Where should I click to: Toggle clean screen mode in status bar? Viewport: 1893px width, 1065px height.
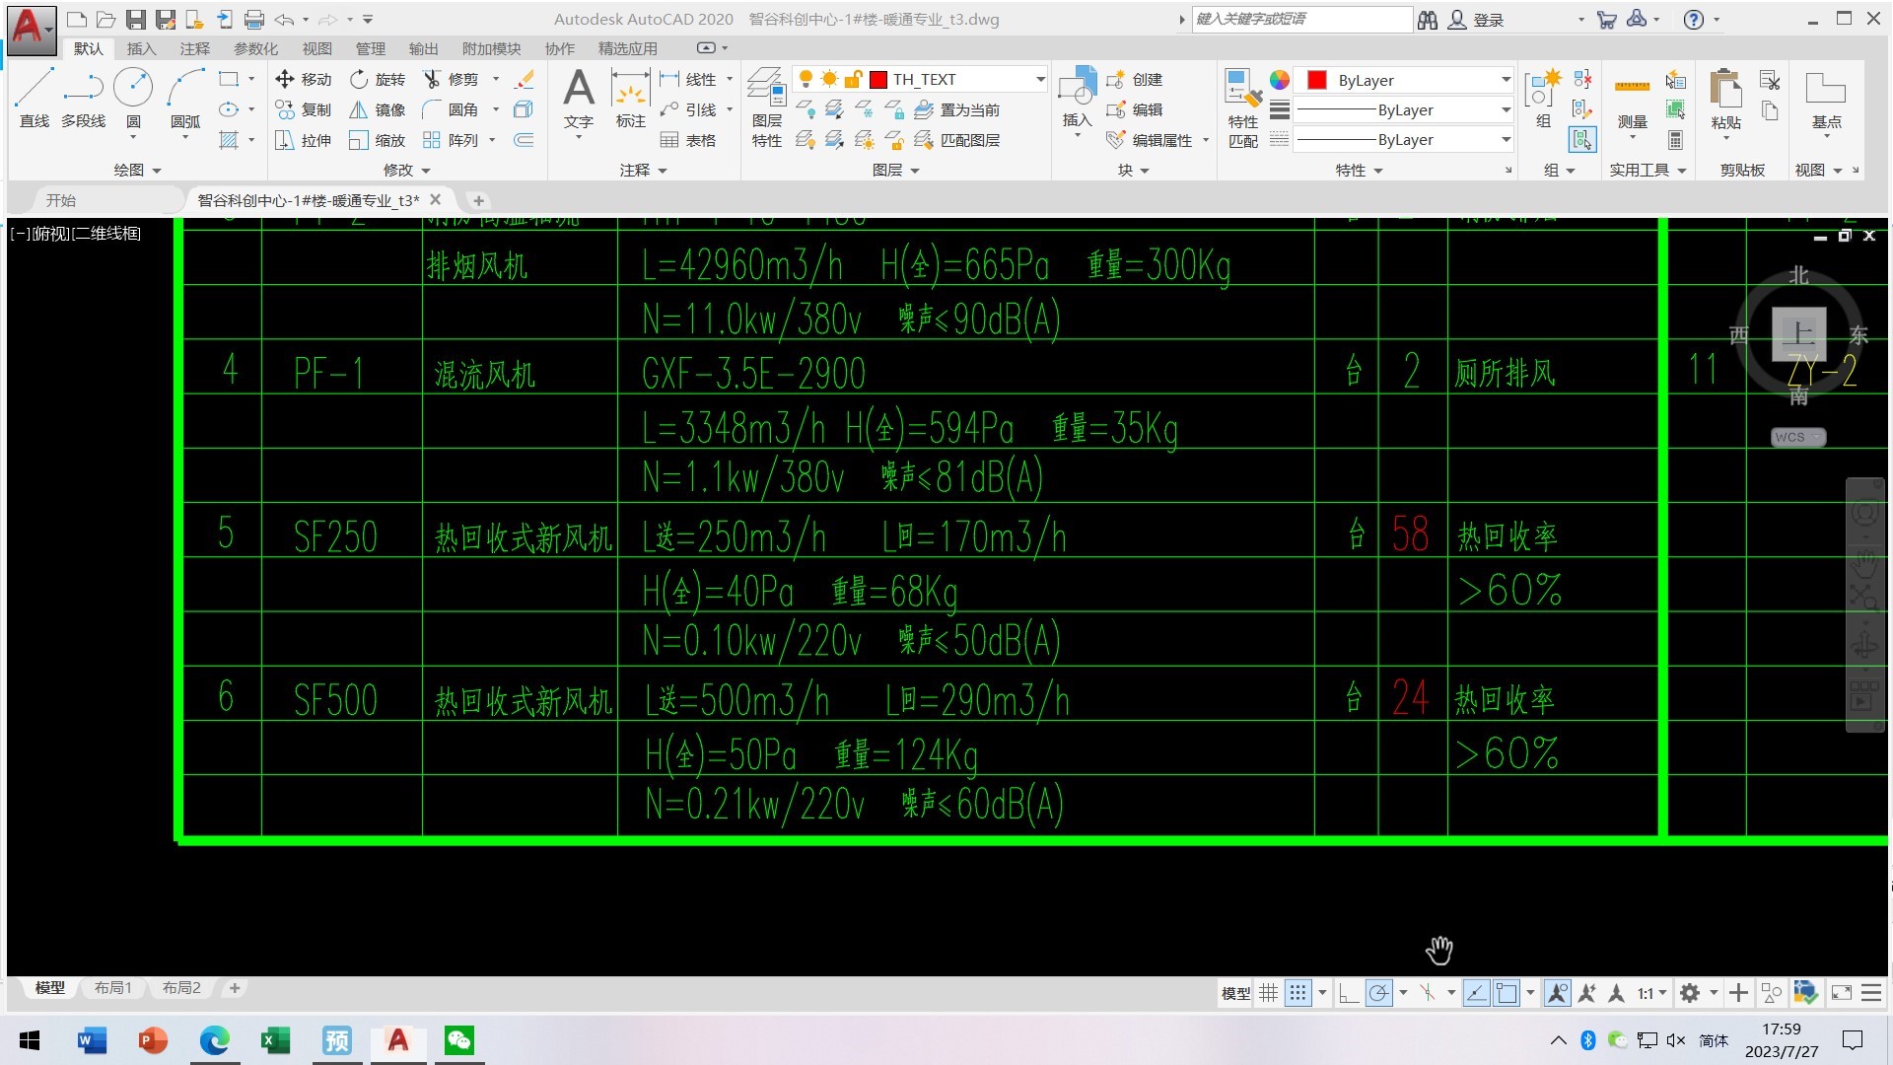(x=1841, y=993)
